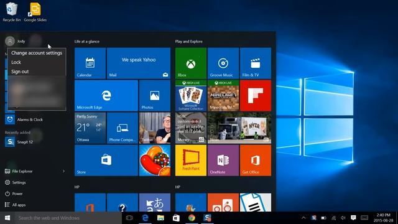Open the Store icon on the taskbar
Image resolution: width=398 pixels, height=224 pixels.
click(x=176, y=218)
